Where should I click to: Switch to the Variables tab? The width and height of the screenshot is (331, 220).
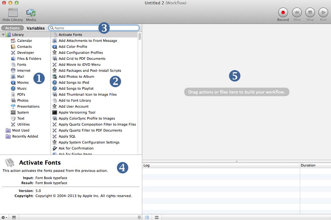point(35,28)
